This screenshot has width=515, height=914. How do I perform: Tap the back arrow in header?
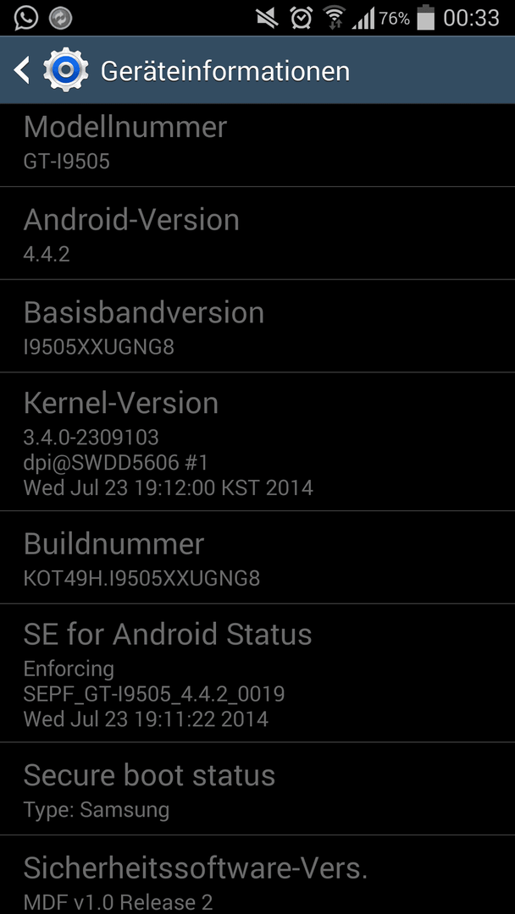pos(22,70)
